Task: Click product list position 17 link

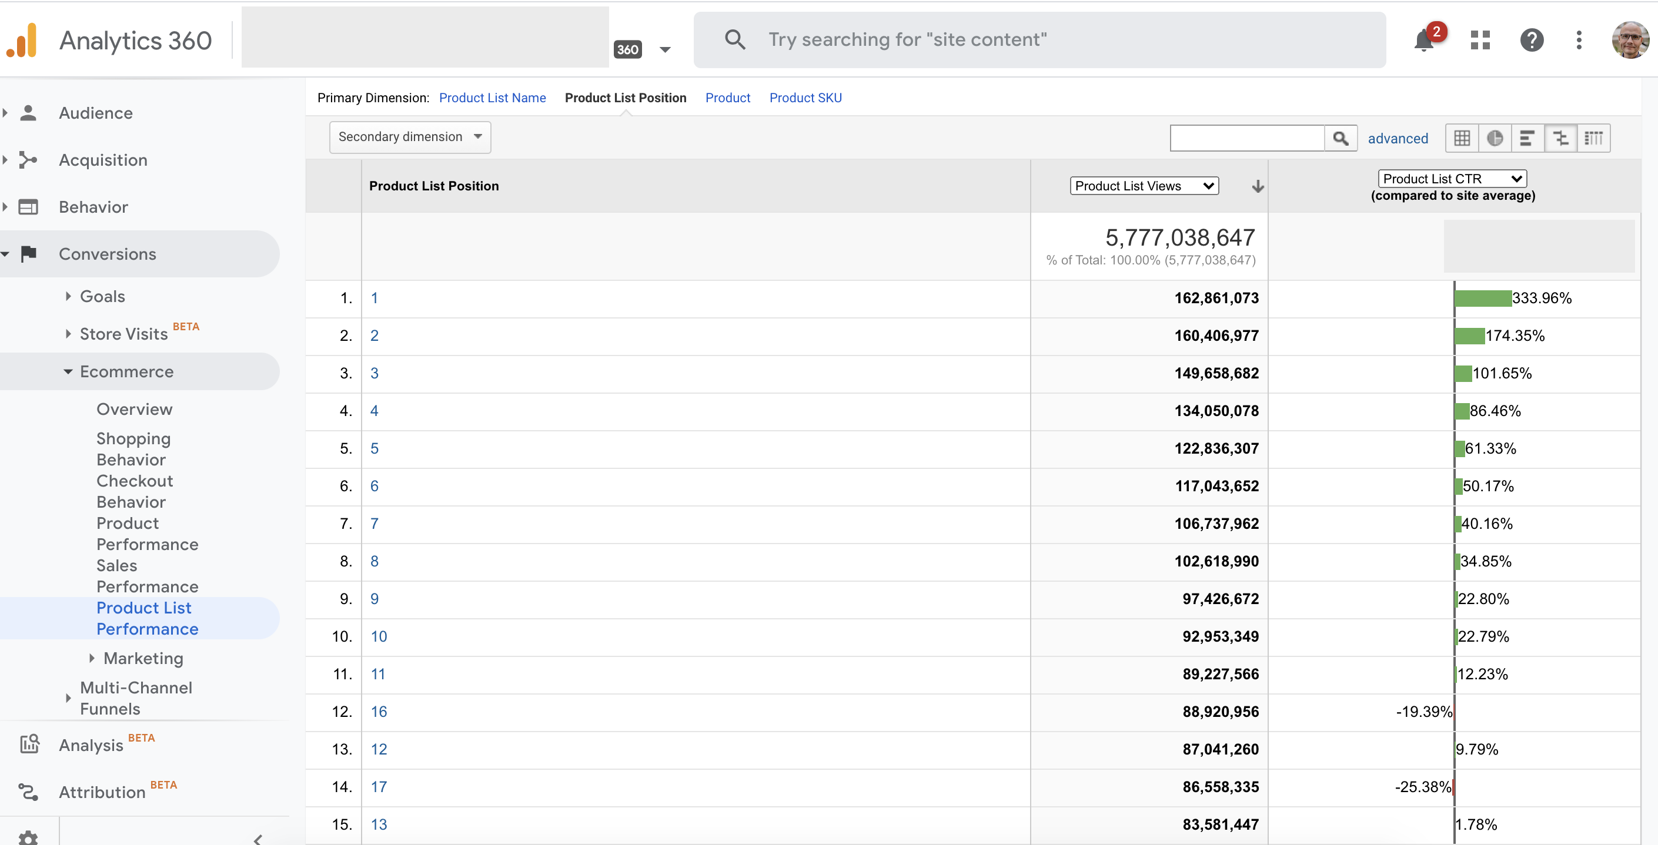Action: [379, 787]
